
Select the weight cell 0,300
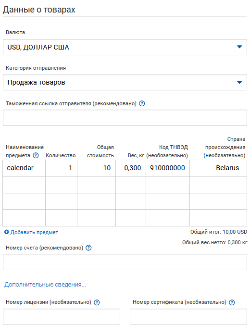click(x=131, y=168)
